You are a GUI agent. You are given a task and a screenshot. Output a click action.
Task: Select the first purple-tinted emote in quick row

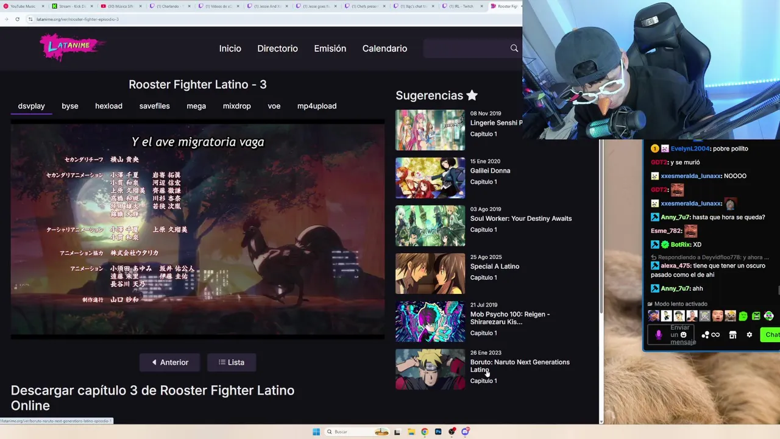click(x=654, y=316)
